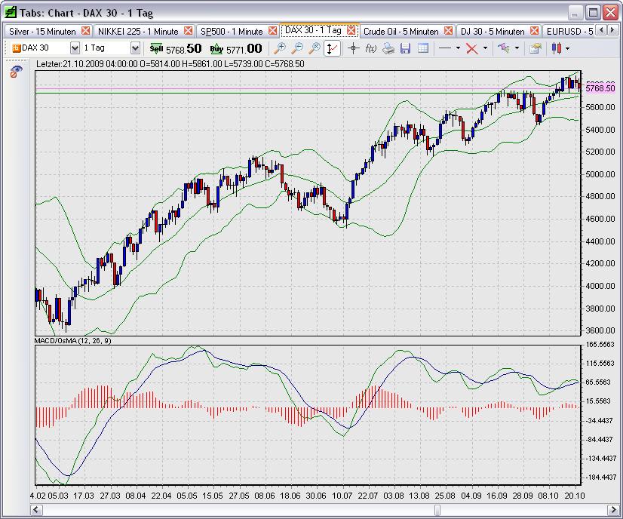Click the MACD/OsMA (12, 26, 9) indicator label
623x519 pixels.
pos(72,340)
